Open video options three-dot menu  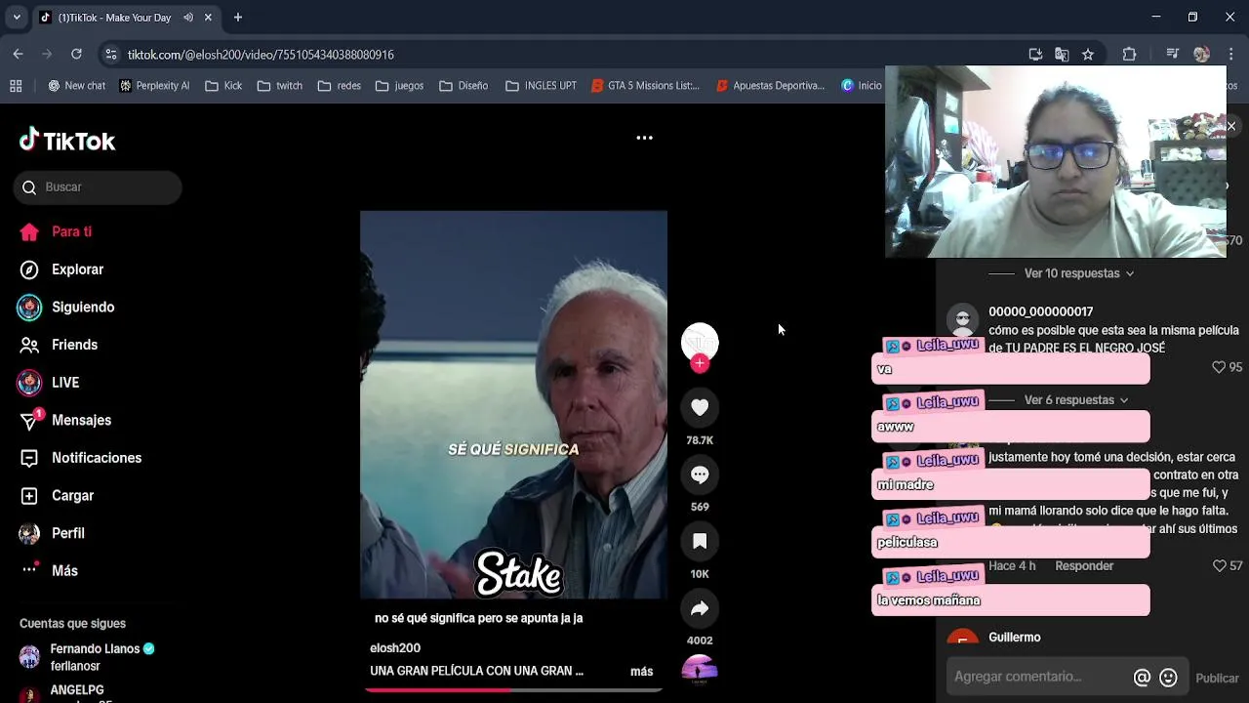pyautogui.click(x=644, y=138)
